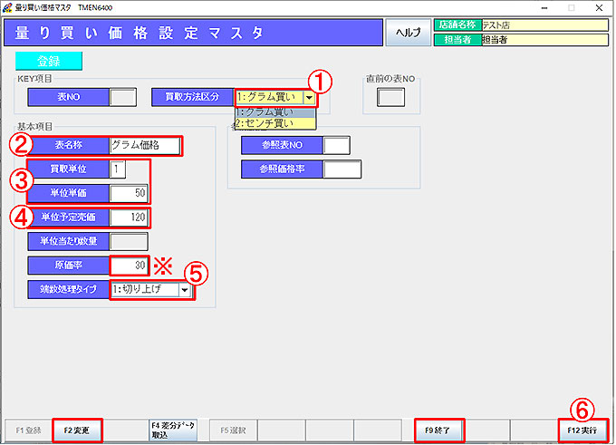Screen dimensions: 616x445
Task: Click the 原価率 label
Action: (69, 266)
